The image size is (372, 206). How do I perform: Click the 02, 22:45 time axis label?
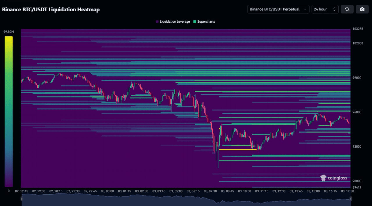(90, 191)
